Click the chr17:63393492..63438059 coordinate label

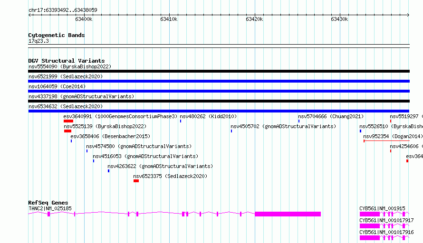click(63, 10)
